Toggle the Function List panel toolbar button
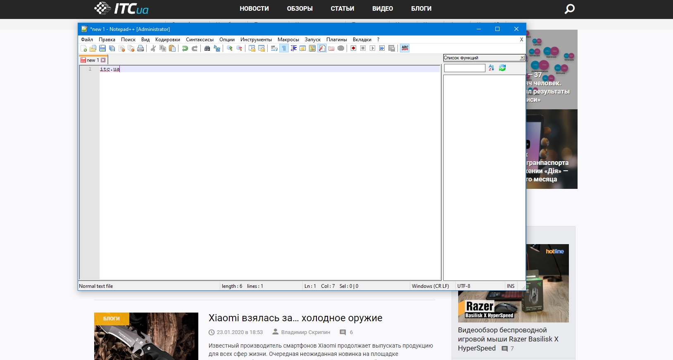This screenshot has height=360, width=673. point(322,48)
